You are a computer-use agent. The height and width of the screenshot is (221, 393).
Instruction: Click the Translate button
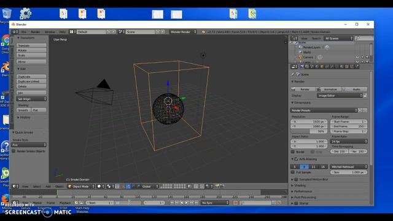[31, 45]
